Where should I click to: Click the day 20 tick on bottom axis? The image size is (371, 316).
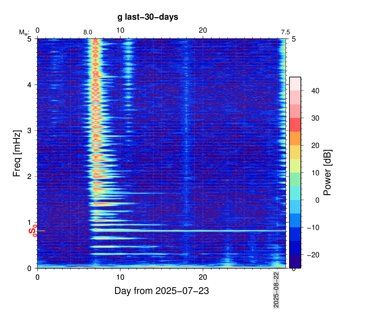(203, 277)
